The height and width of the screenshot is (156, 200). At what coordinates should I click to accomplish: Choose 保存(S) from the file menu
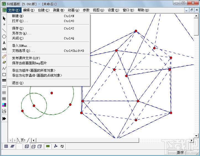tap(48, 28)
